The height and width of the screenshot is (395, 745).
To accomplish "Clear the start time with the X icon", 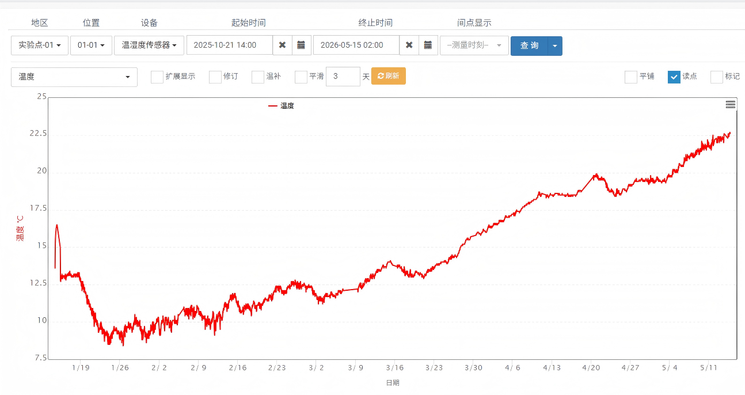I will [282, 45].
